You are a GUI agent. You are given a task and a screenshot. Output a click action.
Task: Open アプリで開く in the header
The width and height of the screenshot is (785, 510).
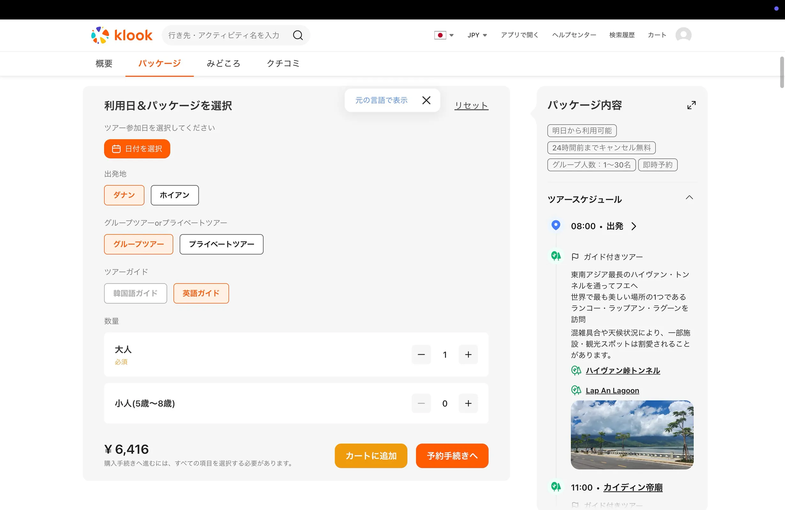[520, 35]
